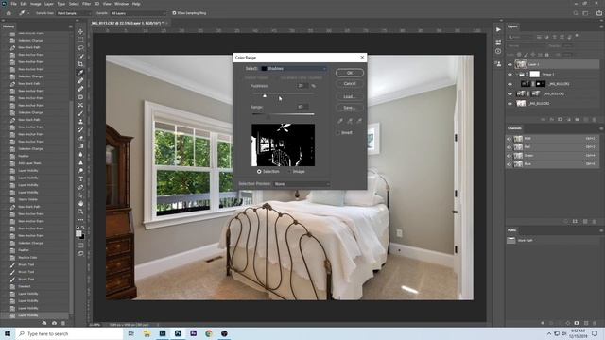Click the Subtract from Sample eyedropper
This screenshot has height=340, width=605.
tap(359, 121)
